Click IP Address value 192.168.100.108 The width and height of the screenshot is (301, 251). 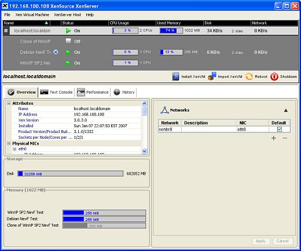pyautogui.click(x=89, y=115)
